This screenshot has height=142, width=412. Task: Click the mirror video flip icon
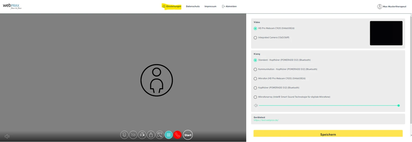[x=142, y=135]
